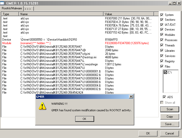The width and height of the screenshot is (182, 138).
Task: Select the file row ending in 353576447\@
Action: (x=80, y=50)
